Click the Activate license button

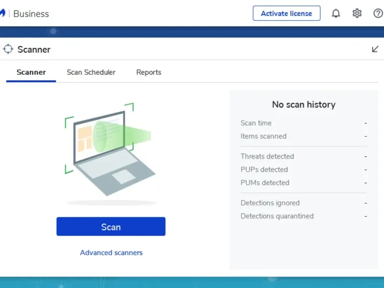click(x=287, y=13)
